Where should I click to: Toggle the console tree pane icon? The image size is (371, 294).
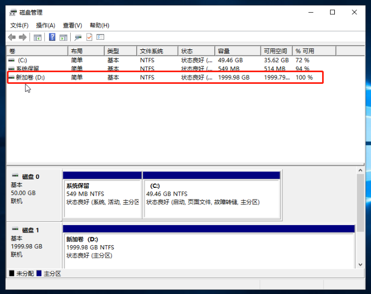pyautogui.click(x=37, y=37)
